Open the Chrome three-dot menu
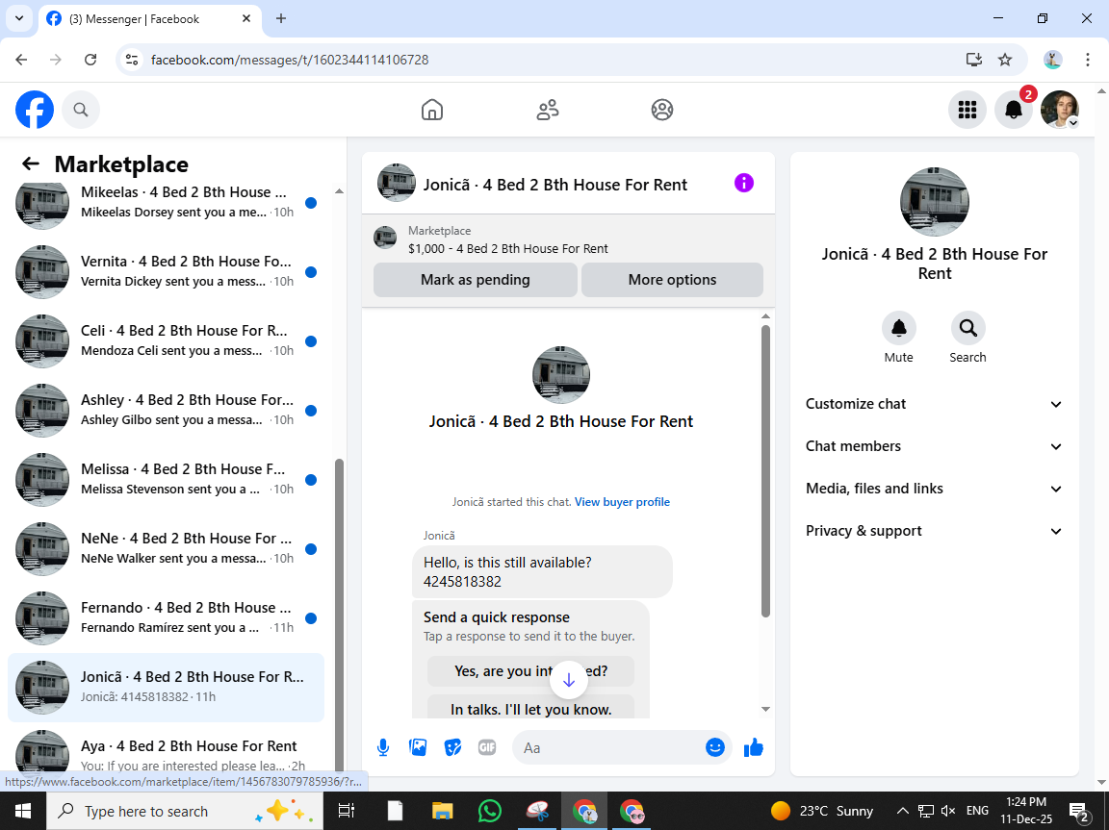 pos(1088,60)
